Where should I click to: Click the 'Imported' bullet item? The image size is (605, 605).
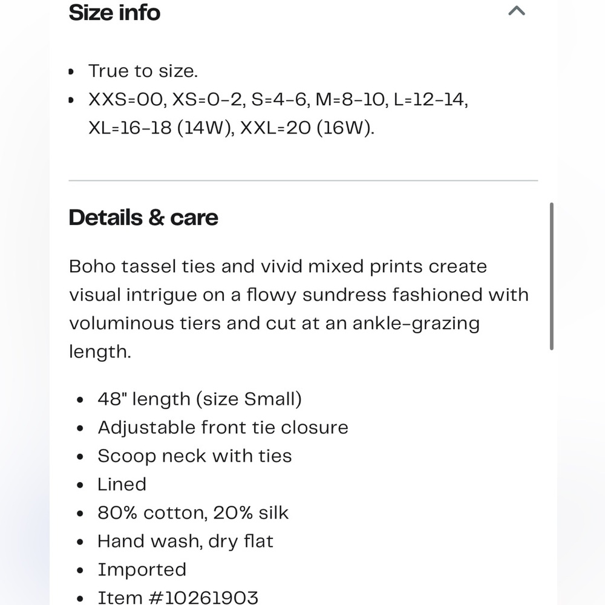[142, 569]
